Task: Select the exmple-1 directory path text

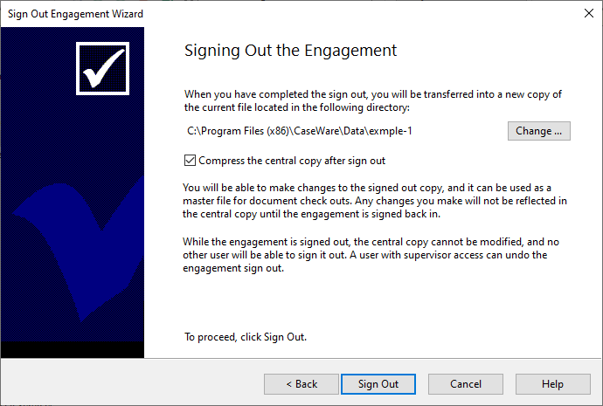Action: (299, 131)
